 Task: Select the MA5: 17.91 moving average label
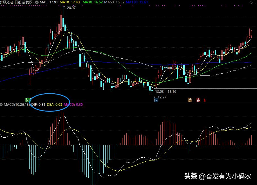[49, 2]
